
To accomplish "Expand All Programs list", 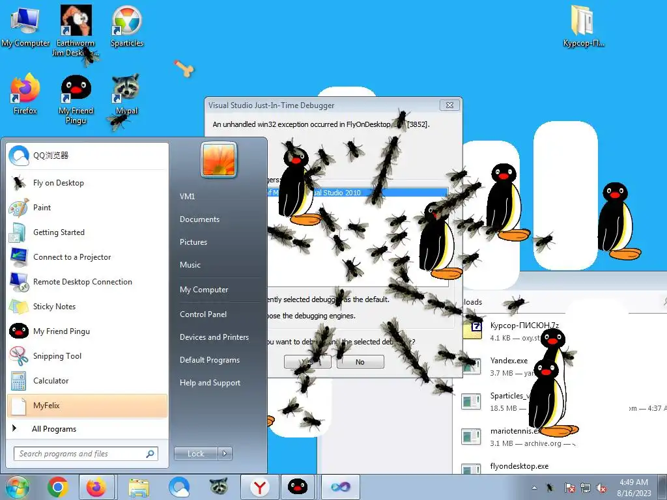I will [87, 428].
